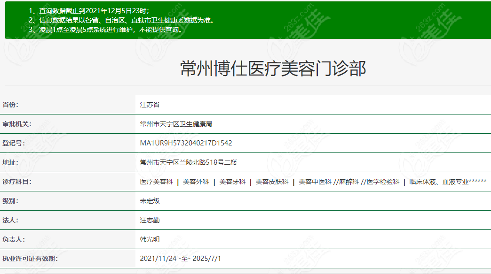Click 美容外科 in the subjects row
Screen dimensions: 491x274
click(196, 182)
